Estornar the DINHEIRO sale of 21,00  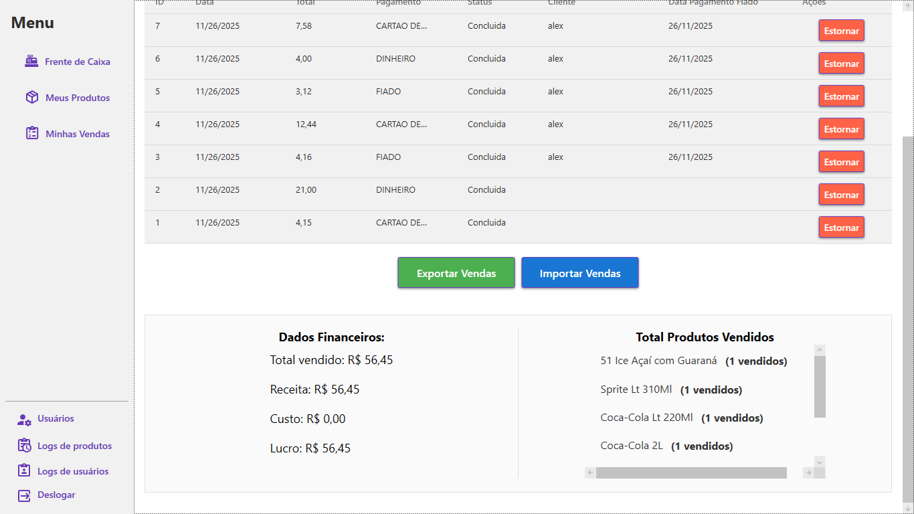click(841, 195)
